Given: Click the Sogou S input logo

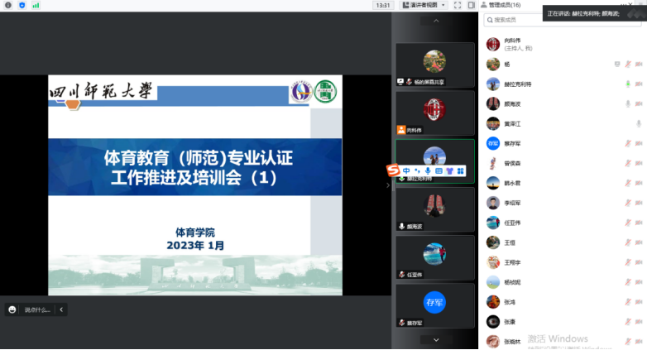Looking at the screenshot, I should point(393,170).
